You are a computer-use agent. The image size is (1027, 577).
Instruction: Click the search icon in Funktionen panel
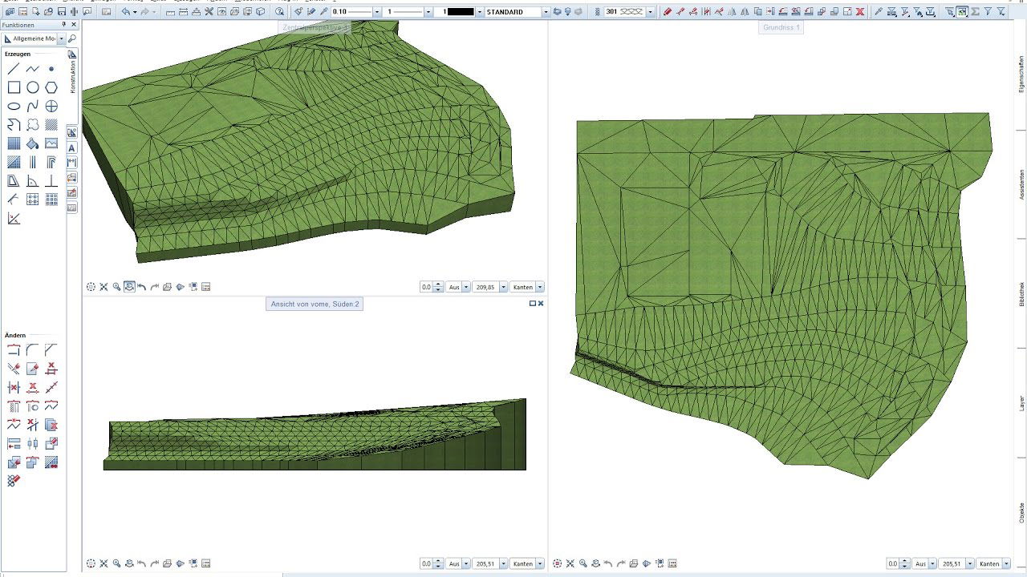click(72, 38)
